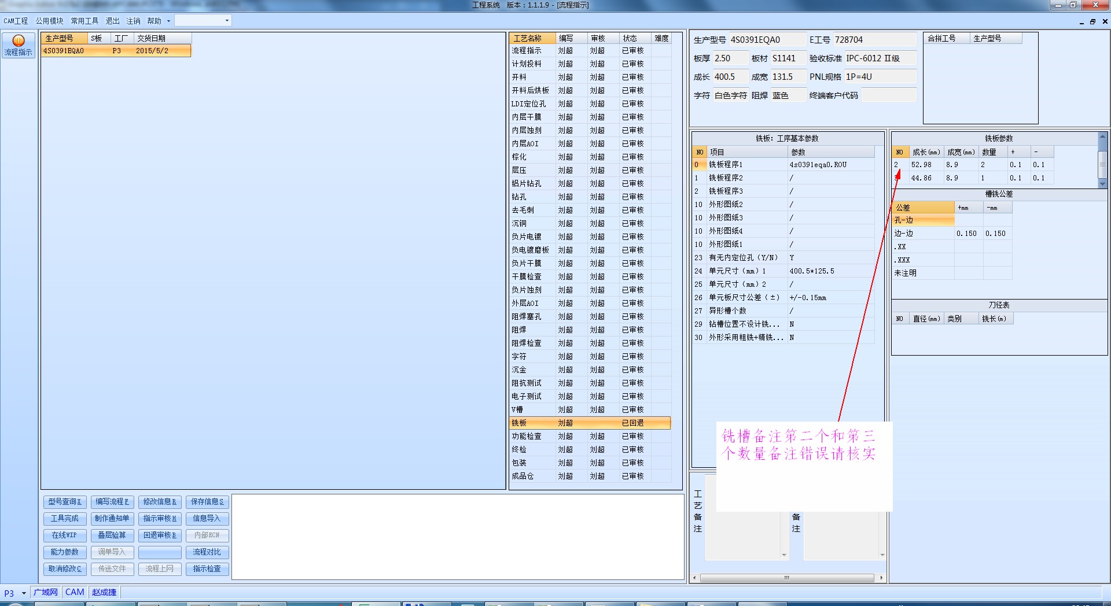Click the 编写流程 F button
The width and height of the screenshot is (1111, 606).
(x=112, y=502)
